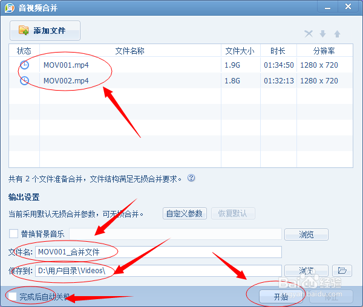Browse for background music file
Image resolution: width=363 pixels, height=307 pixels.
pyautogui.click(x=306, y=234)
